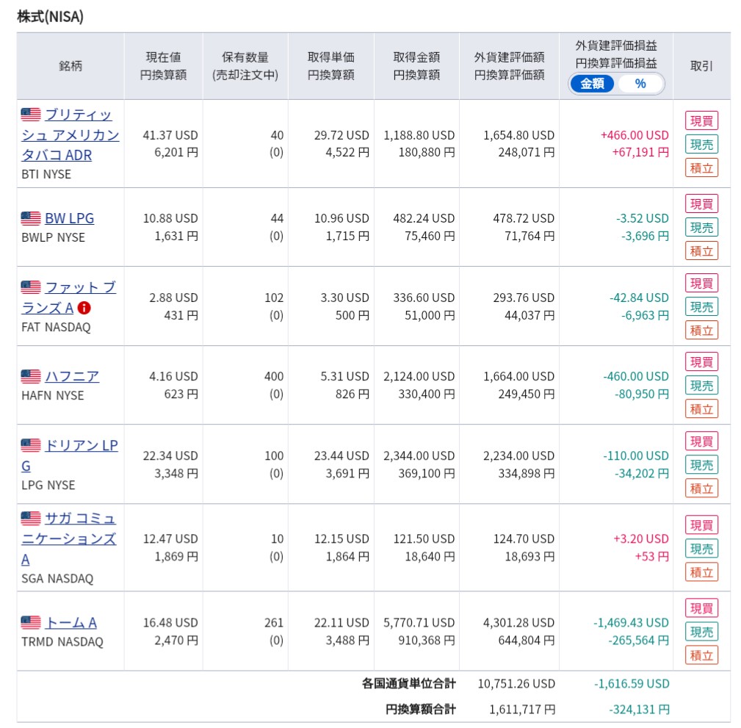Click US flag icon beside ファット ブ

tap(31, 287)
